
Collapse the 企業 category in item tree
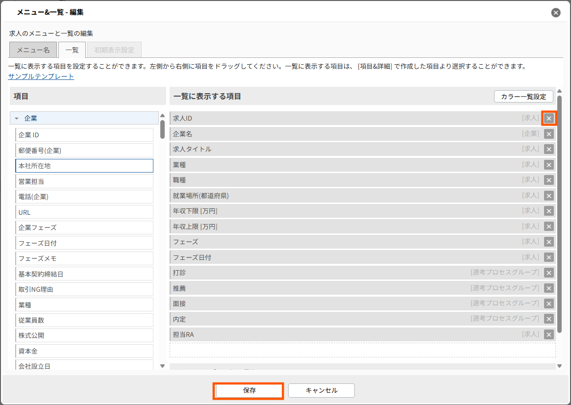pyautogui.click(x=16, y=118)
